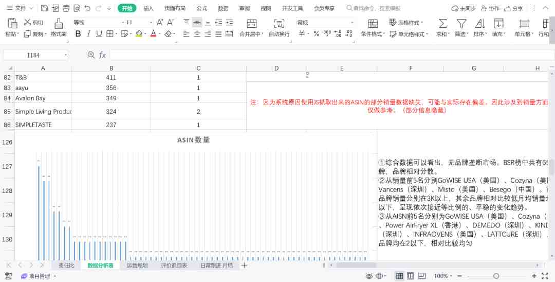
Task: Click the Share (分享) button
Action: pyautogui.click(x=513, y=8)
